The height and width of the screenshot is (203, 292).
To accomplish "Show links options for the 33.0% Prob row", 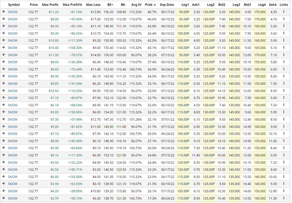I will point(284,90).
